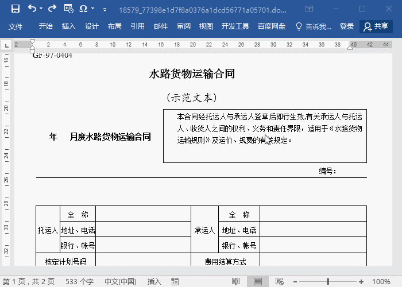Open the undo history dropdown arrow

pyautogui.click(x=41, y=9)
